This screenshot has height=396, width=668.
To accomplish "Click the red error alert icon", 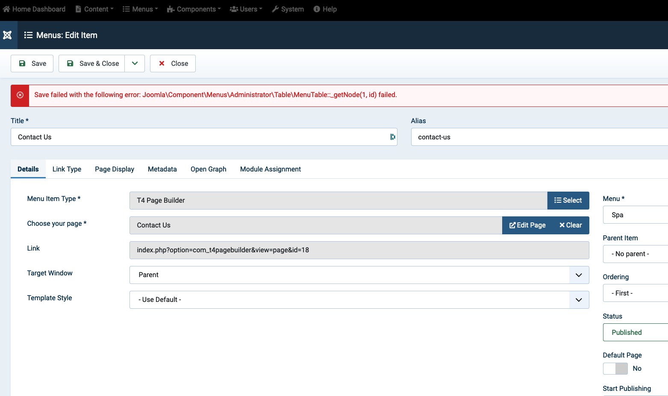I will tap(20, 95).
